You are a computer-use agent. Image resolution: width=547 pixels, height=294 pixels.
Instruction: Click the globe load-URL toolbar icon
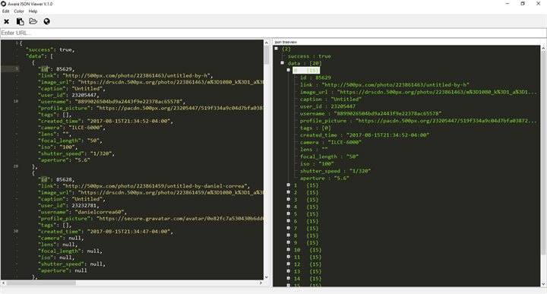coord(46,21)
